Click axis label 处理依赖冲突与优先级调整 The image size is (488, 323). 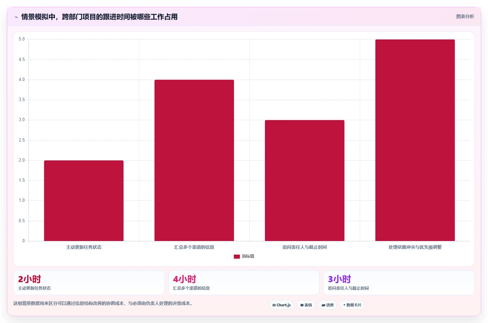click(x=415, y=247)
